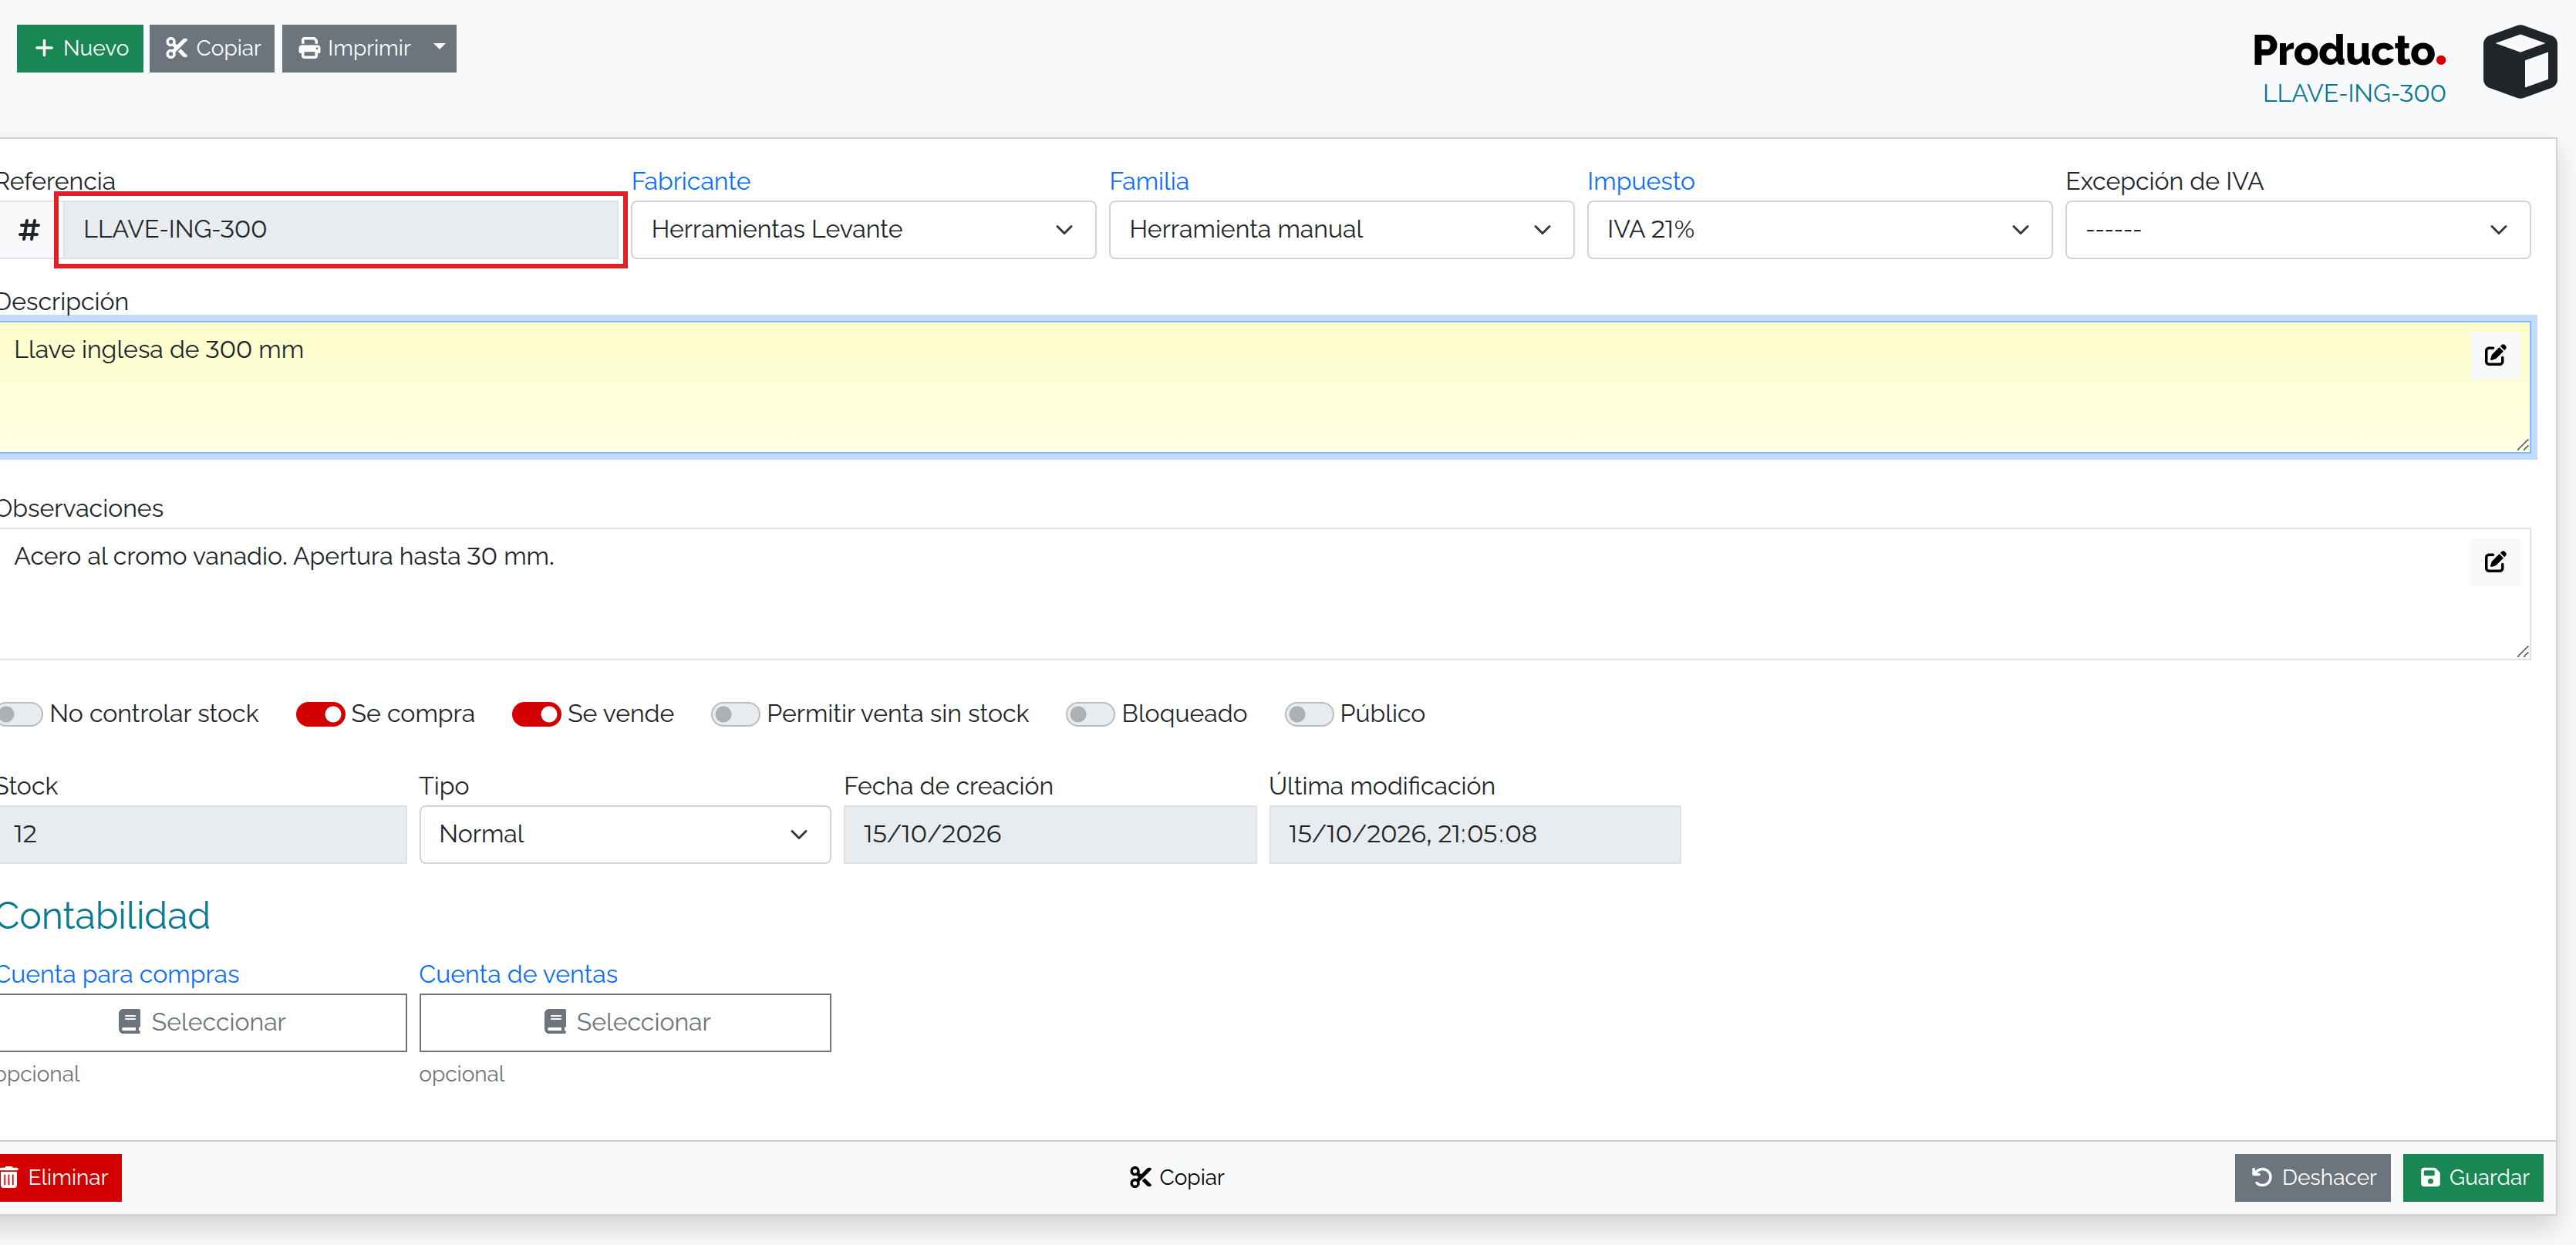
Task: Open the Familia dropdown Herramienta manual
Action: point(1341,230)
